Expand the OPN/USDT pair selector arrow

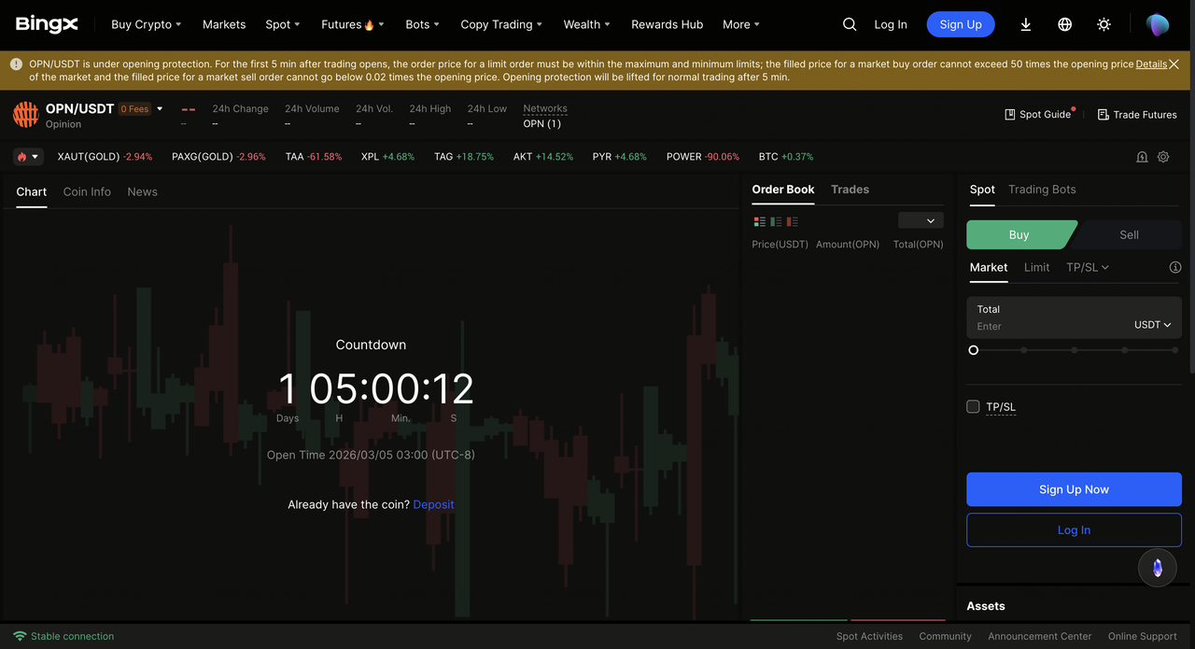click(160, 109)
